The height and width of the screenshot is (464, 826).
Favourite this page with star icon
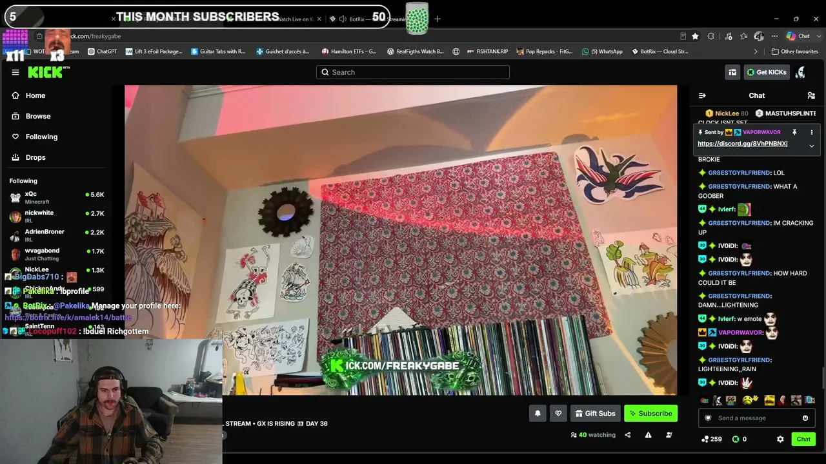pyautogui.click(x=695, y=36)
